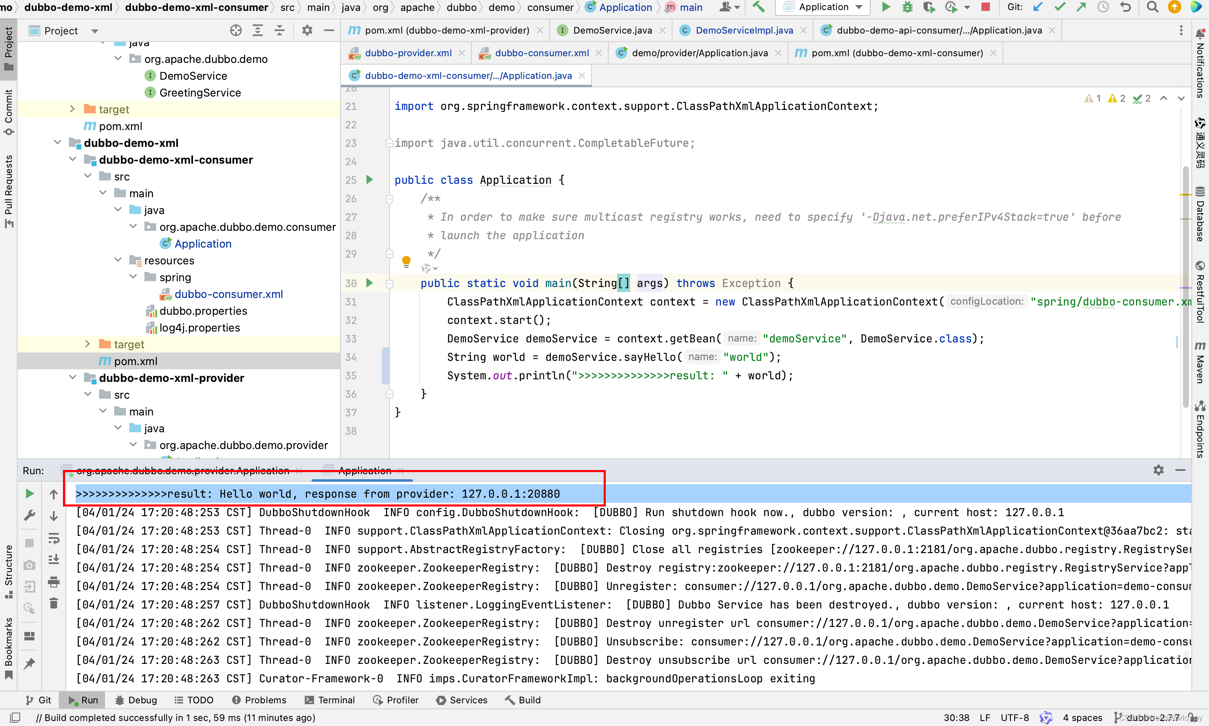Viewport: 1209px width, 726px height.
Task: Click the trash icon to clear console output
Action: pyautogui.click(x=54, y=604)
